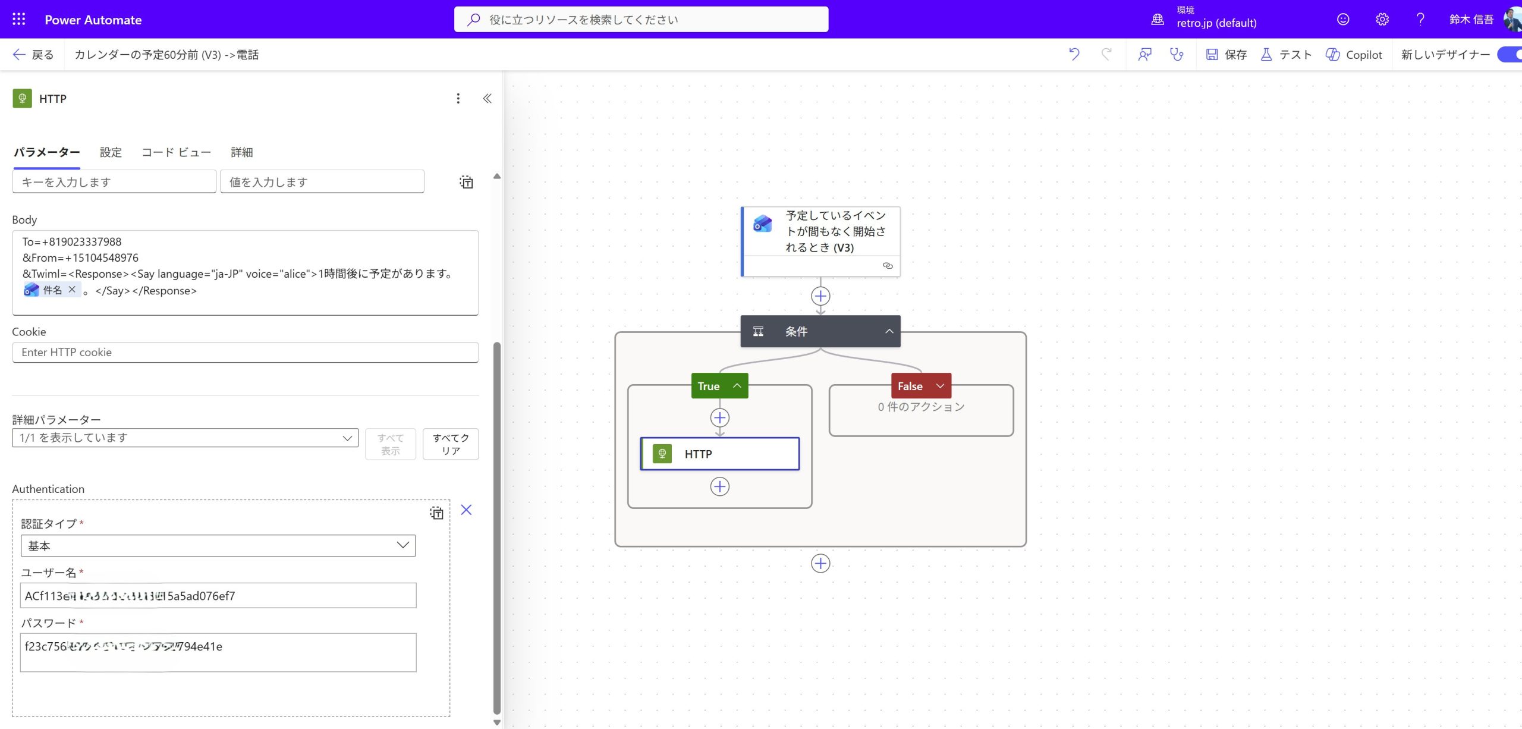Expand the False branch
1522x729 pixels.
click(940, 385)
